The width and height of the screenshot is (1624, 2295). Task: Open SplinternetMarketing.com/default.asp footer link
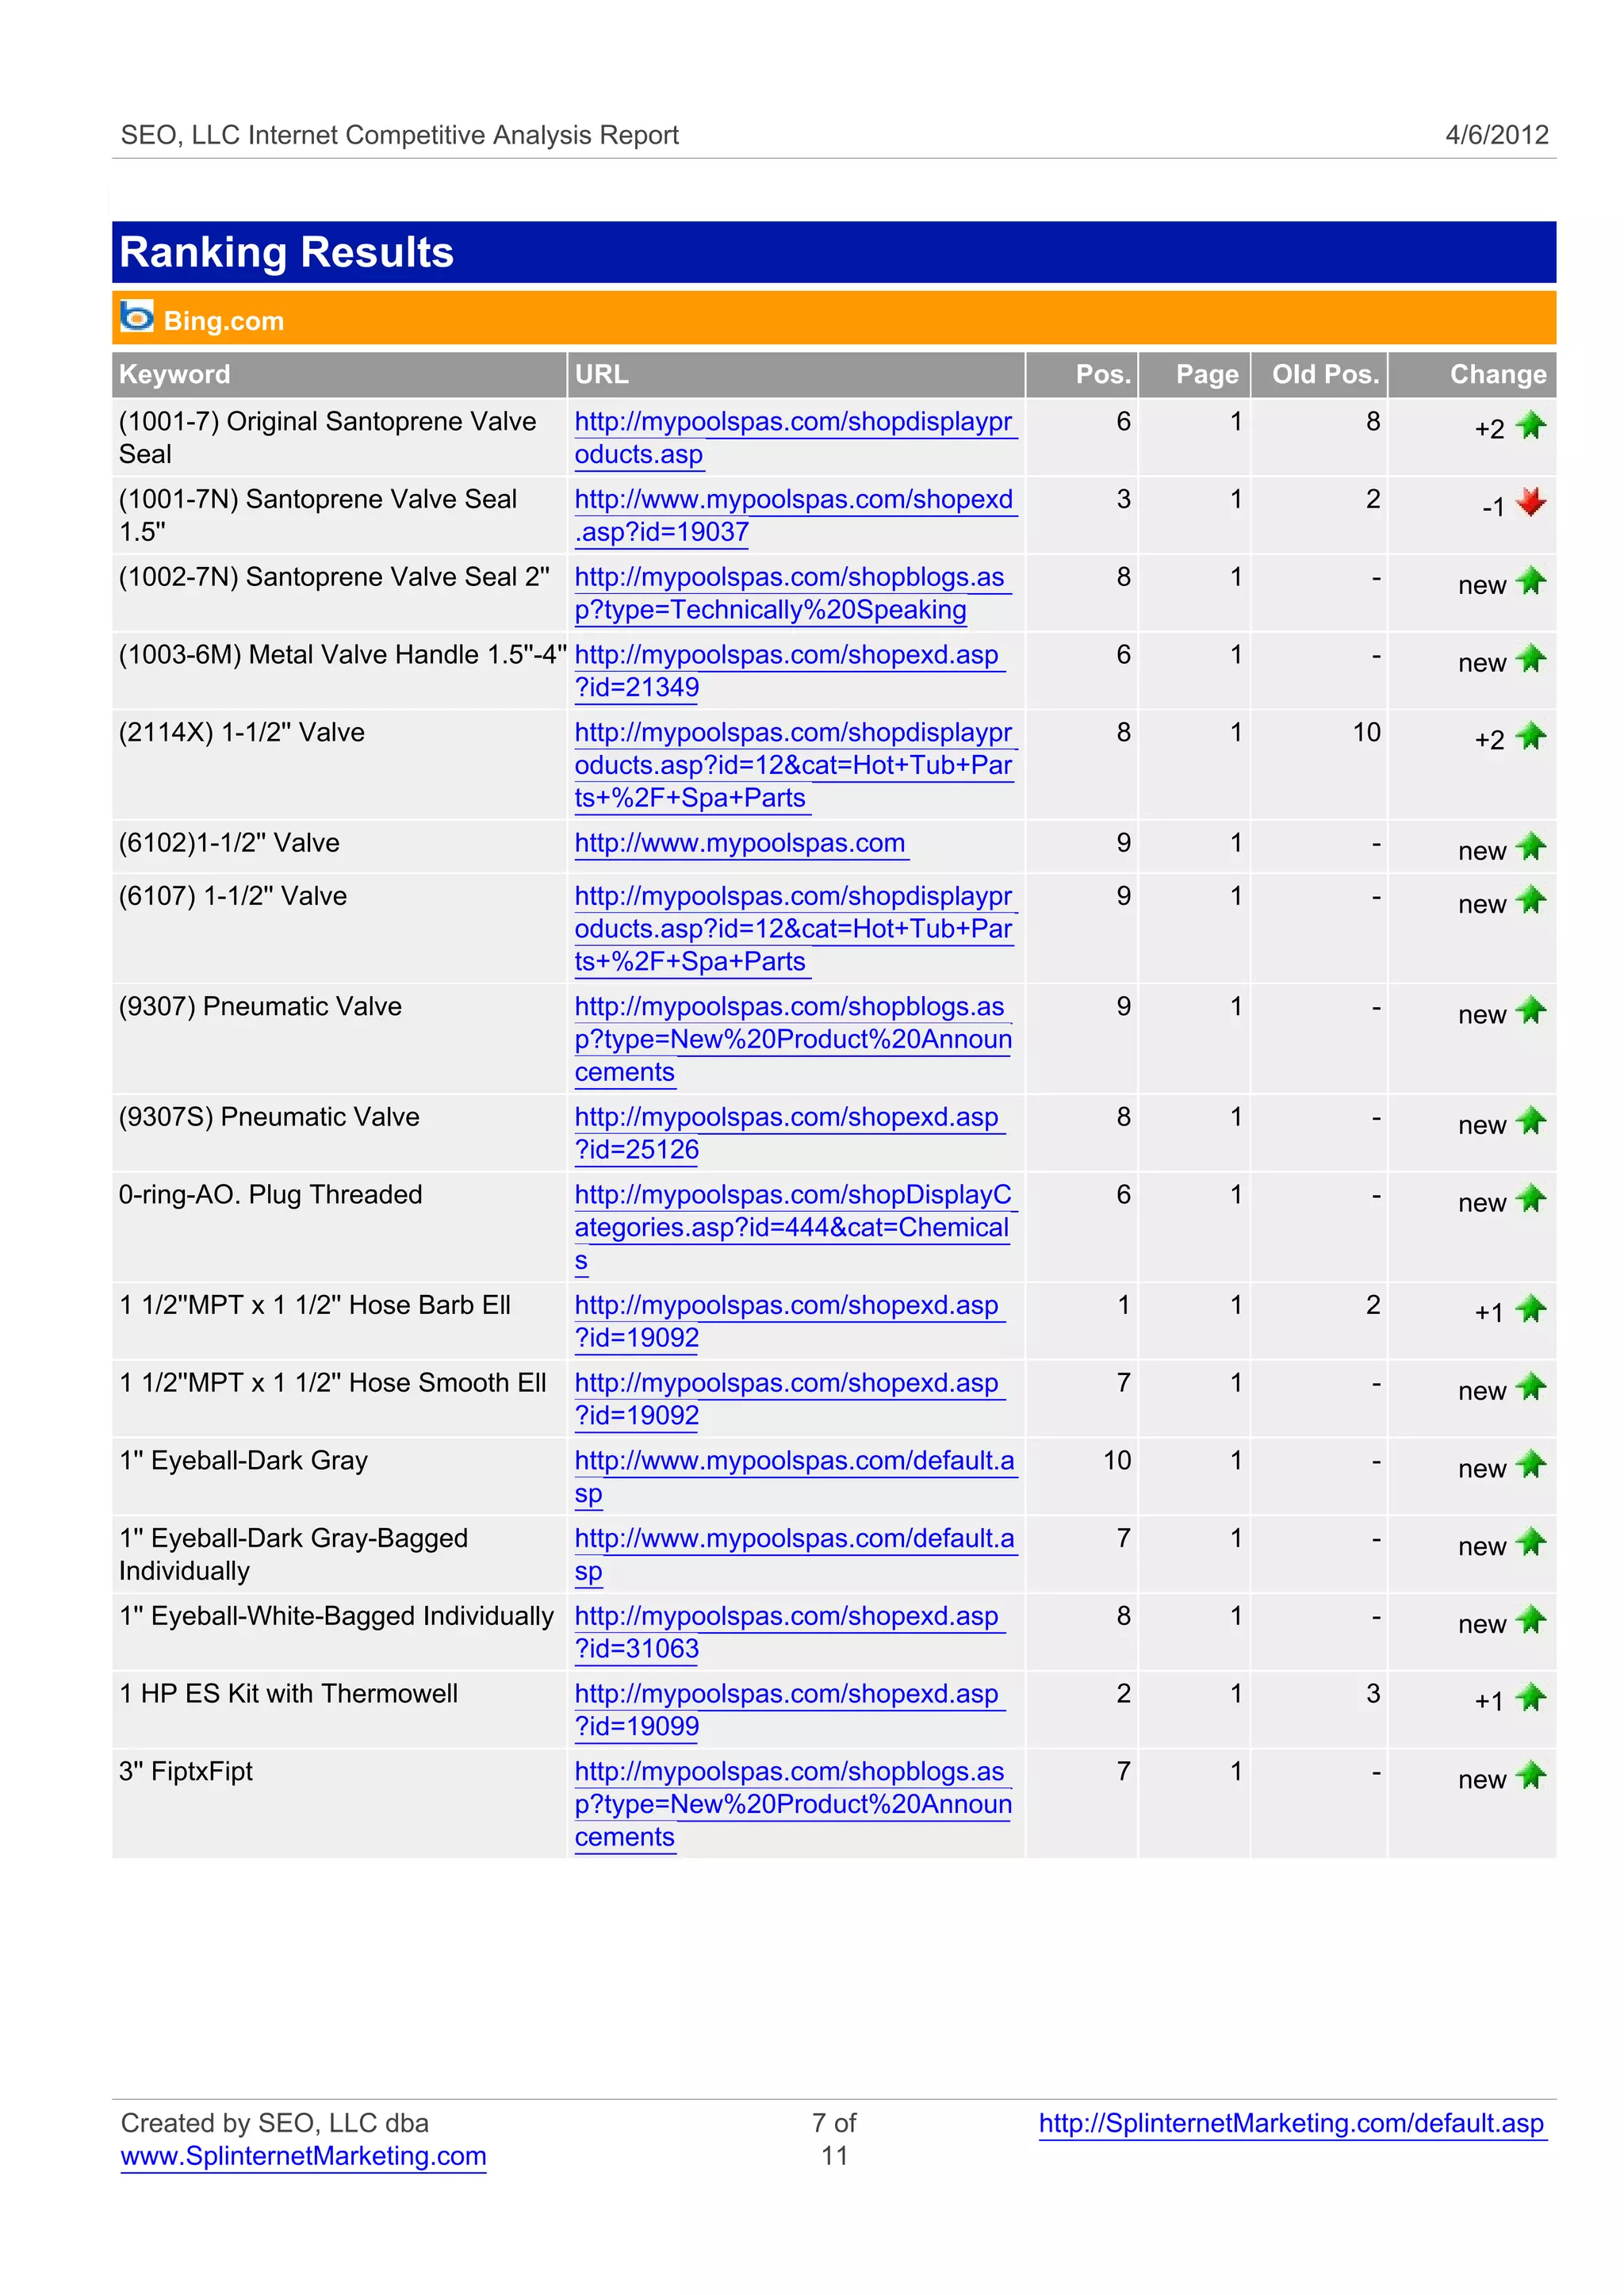(x=1292, y=2123)
